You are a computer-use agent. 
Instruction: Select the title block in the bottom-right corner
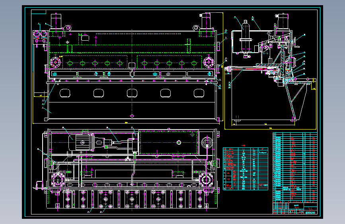[x=295, y=208]
